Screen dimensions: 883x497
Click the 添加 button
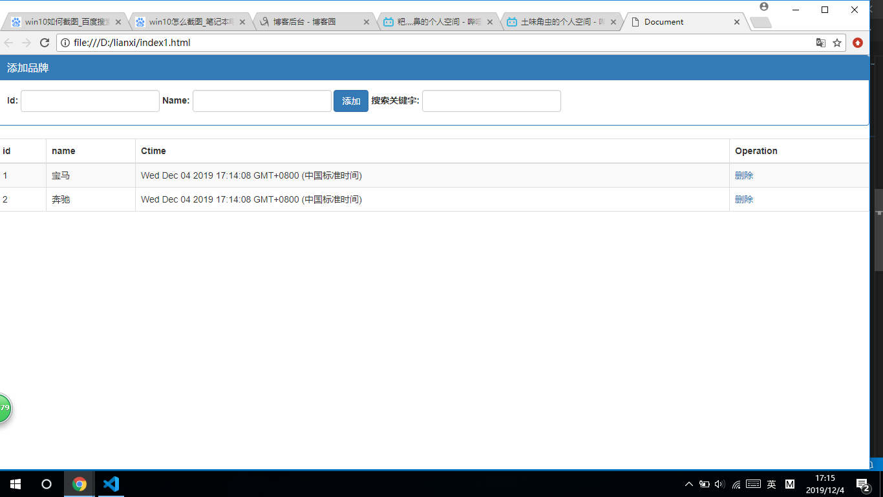tap(351, 101)
